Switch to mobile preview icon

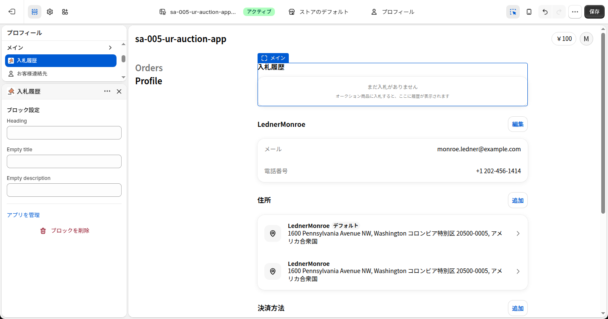point(529,12)
